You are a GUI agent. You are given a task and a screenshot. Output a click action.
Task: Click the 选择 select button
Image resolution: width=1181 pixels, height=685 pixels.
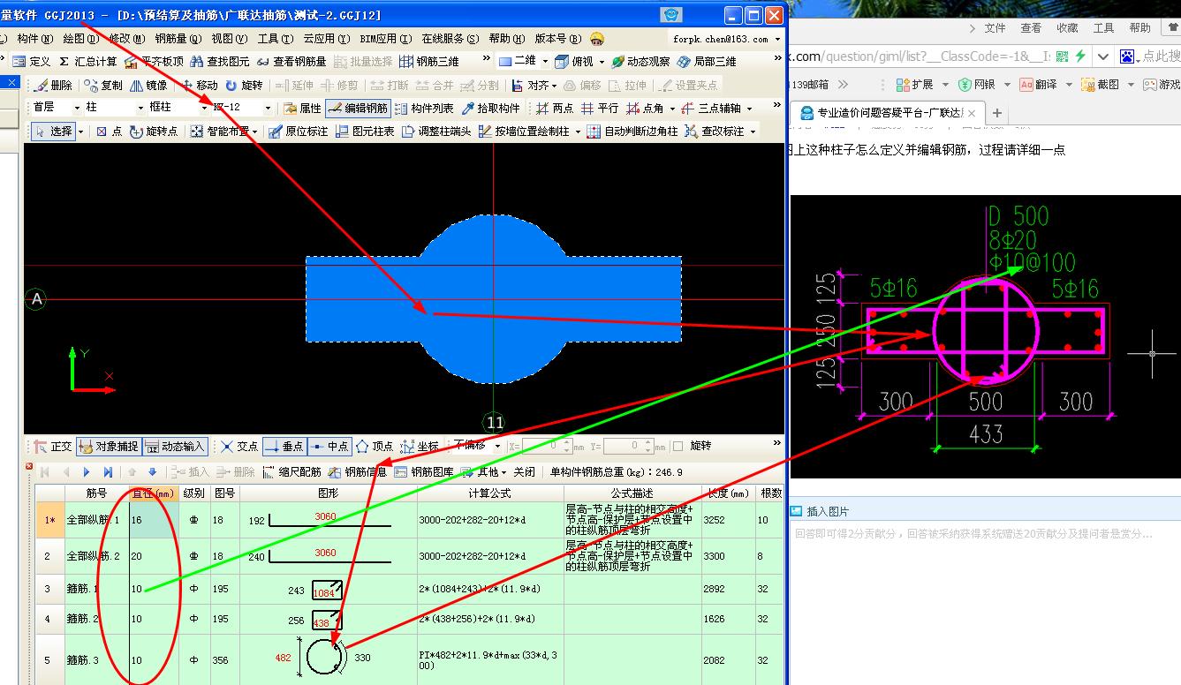(x=54, y=132)
